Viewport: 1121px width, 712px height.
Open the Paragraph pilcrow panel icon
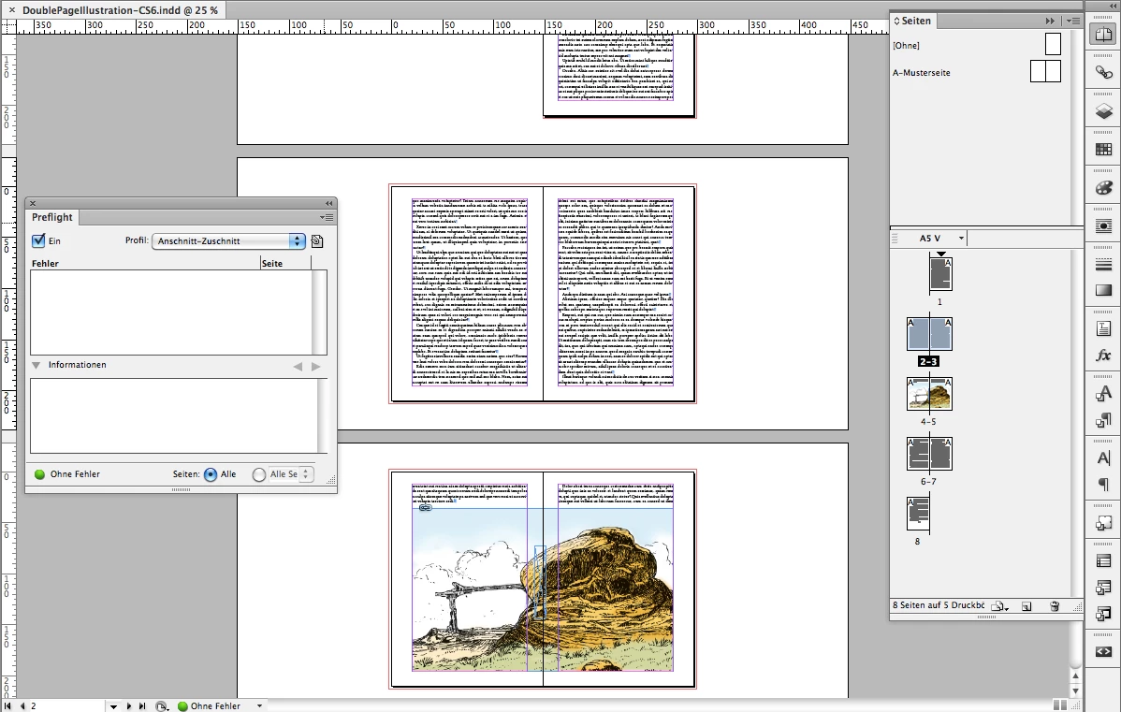pyautogui.click(x=1103, y=484)
